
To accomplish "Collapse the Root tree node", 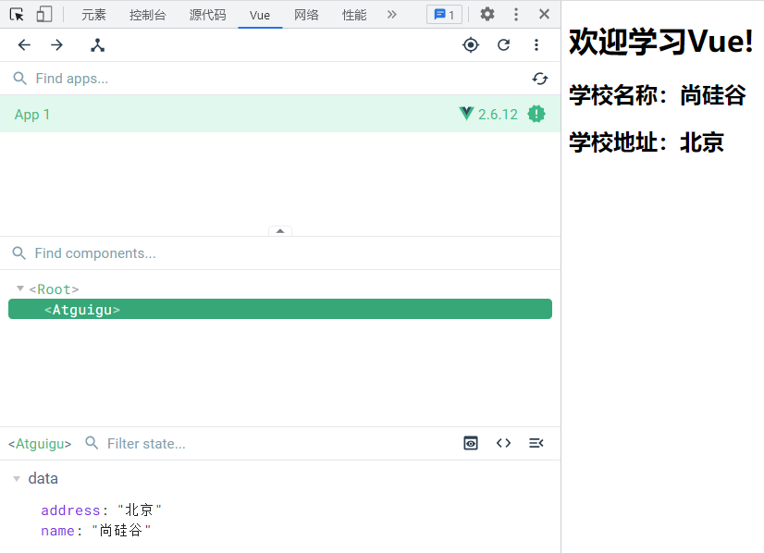I will click(20, 289).
